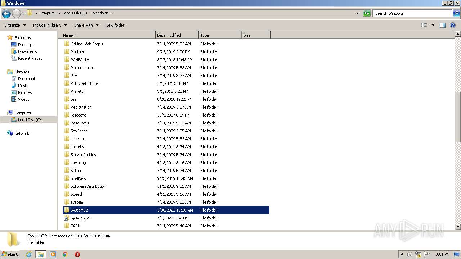Focus the Search Windows field
Image resolution: width=461 pixels, height=259 pixels.
coord(412,13)
